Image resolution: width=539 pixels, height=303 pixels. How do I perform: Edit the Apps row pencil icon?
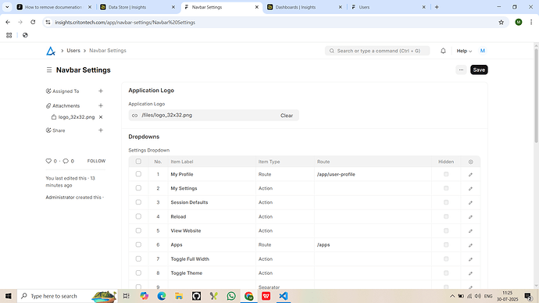pos(470,245)
